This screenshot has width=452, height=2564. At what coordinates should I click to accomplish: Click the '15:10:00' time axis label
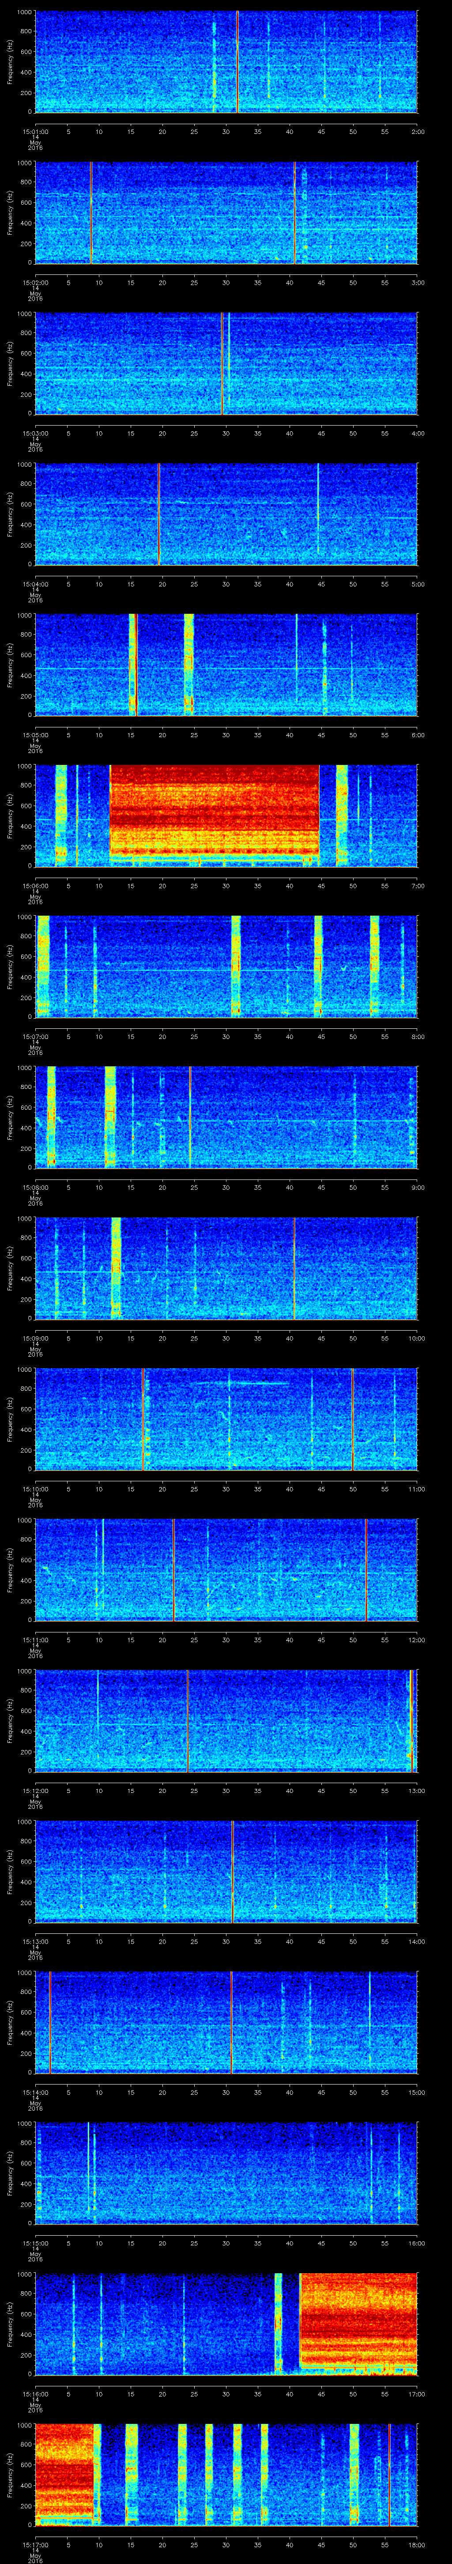[35, 1488]
